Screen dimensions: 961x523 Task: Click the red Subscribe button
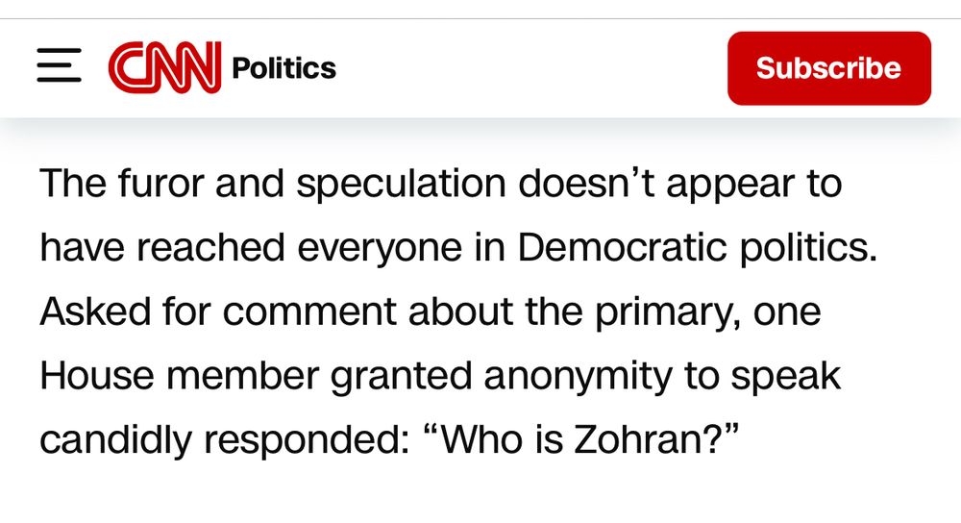(x=828, y=68)
